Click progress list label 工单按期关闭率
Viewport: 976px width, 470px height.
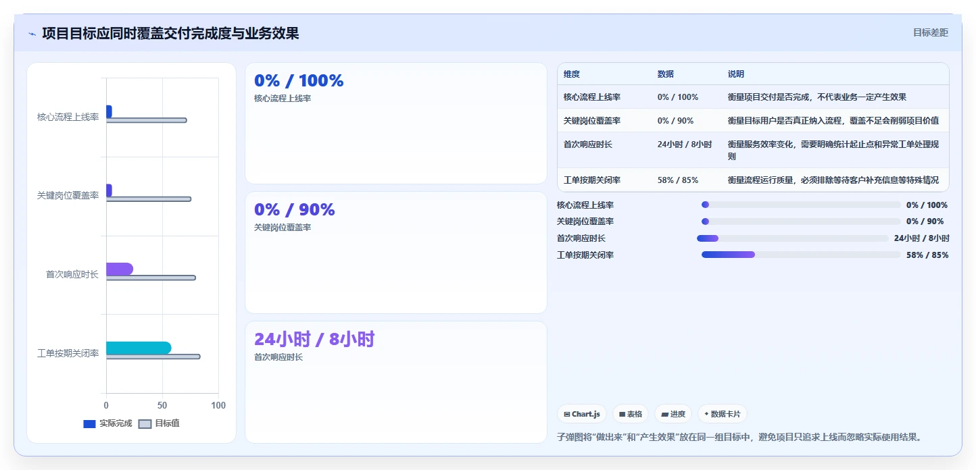[x=585, y=255]
